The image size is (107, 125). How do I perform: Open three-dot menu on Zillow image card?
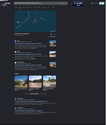point(27,90)
